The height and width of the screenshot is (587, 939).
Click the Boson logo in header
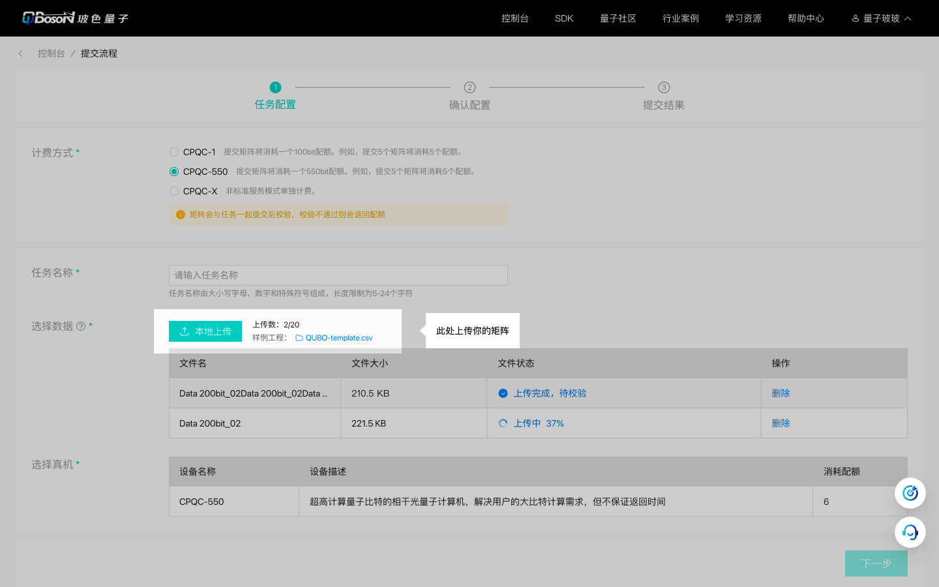point(75,18)
